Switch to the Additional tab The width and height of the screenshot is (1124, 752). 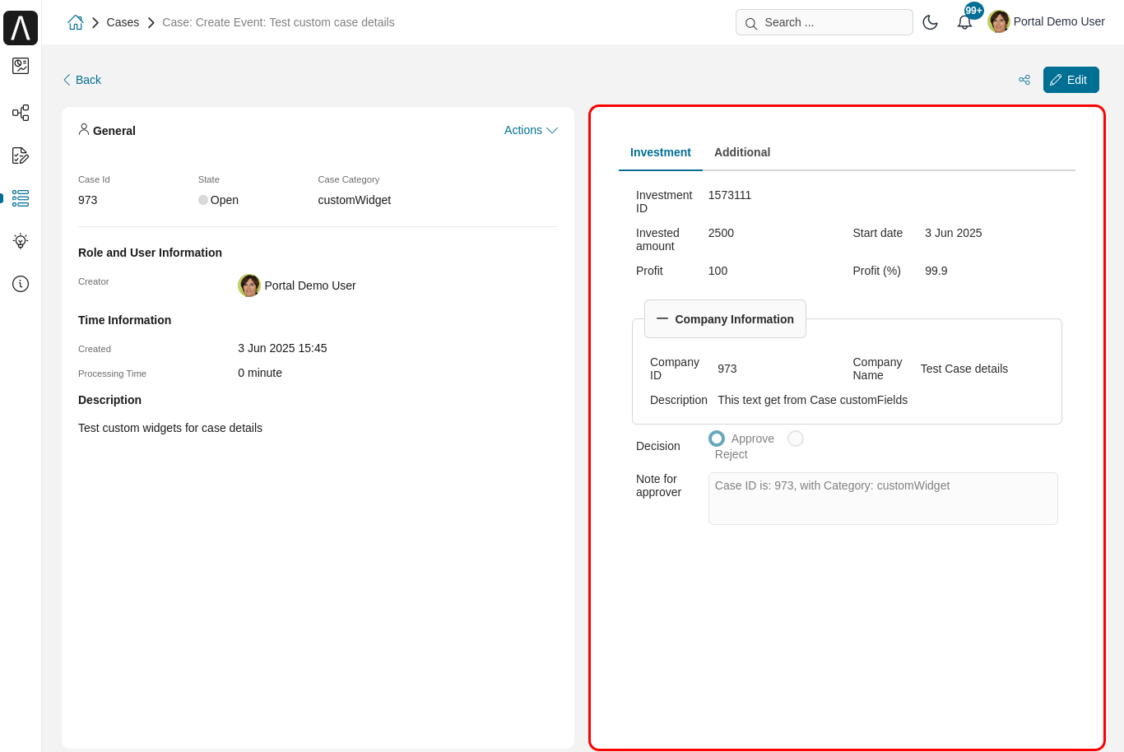coord(742,152)
